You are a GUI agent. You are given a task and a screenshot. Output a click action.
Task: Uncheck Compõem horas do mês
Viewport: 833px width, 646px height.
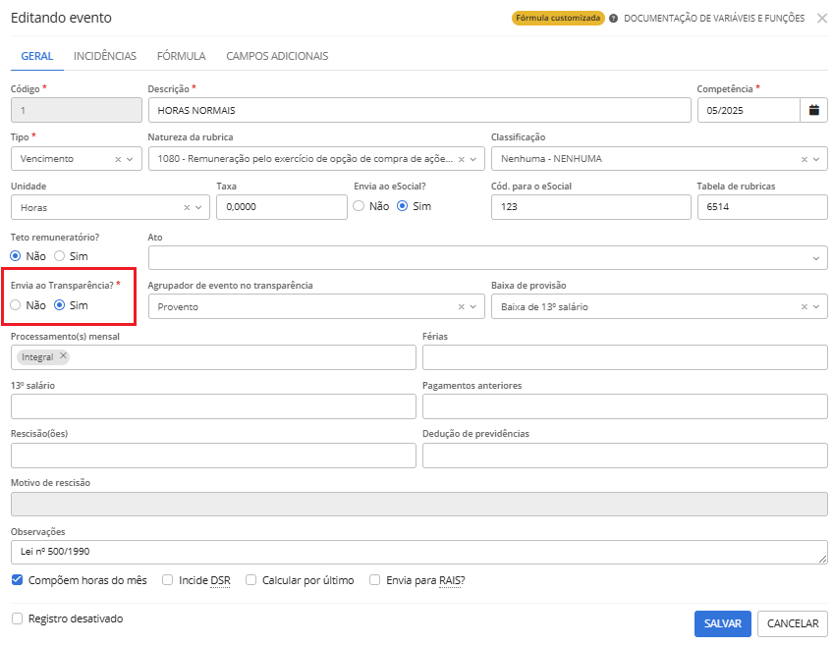17,580
